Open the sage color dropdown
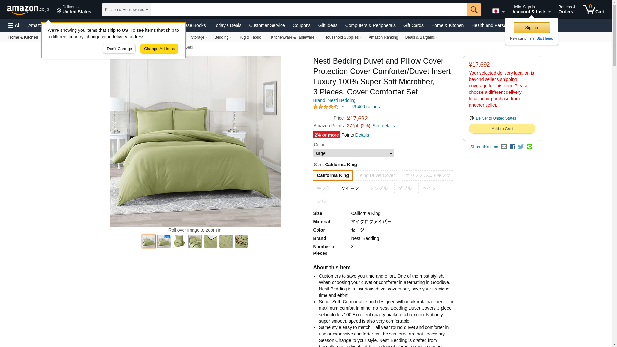This screenshot has height=347, width=617. (353, 153)
